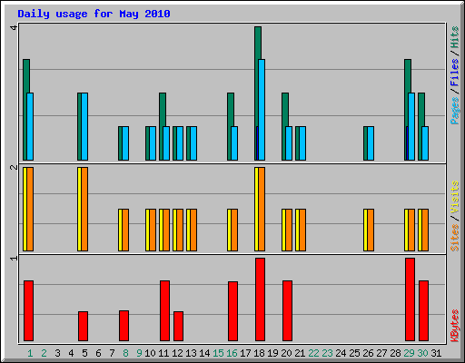Click the cyan Pages bar for day 26

click(371, 143)
